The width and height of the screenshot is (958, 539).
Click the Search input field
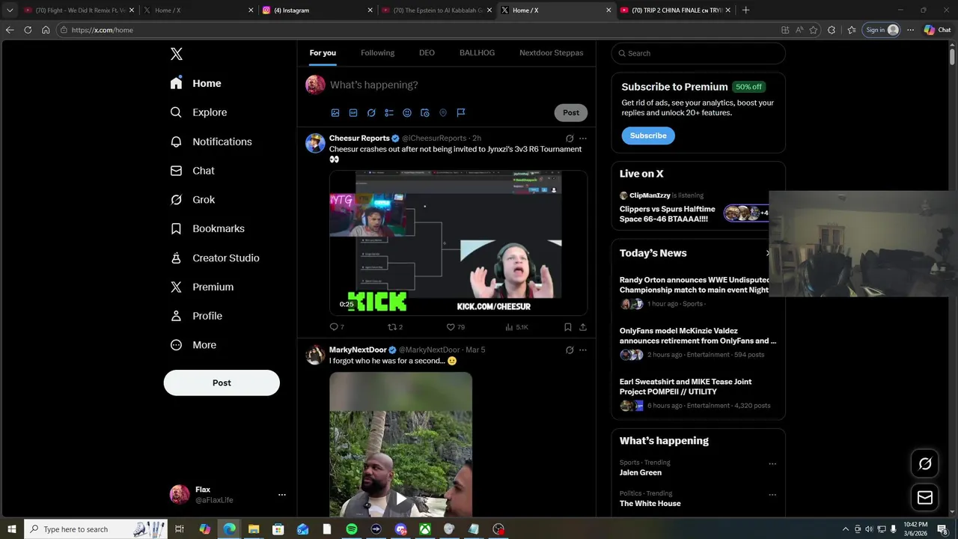[698, 53]
